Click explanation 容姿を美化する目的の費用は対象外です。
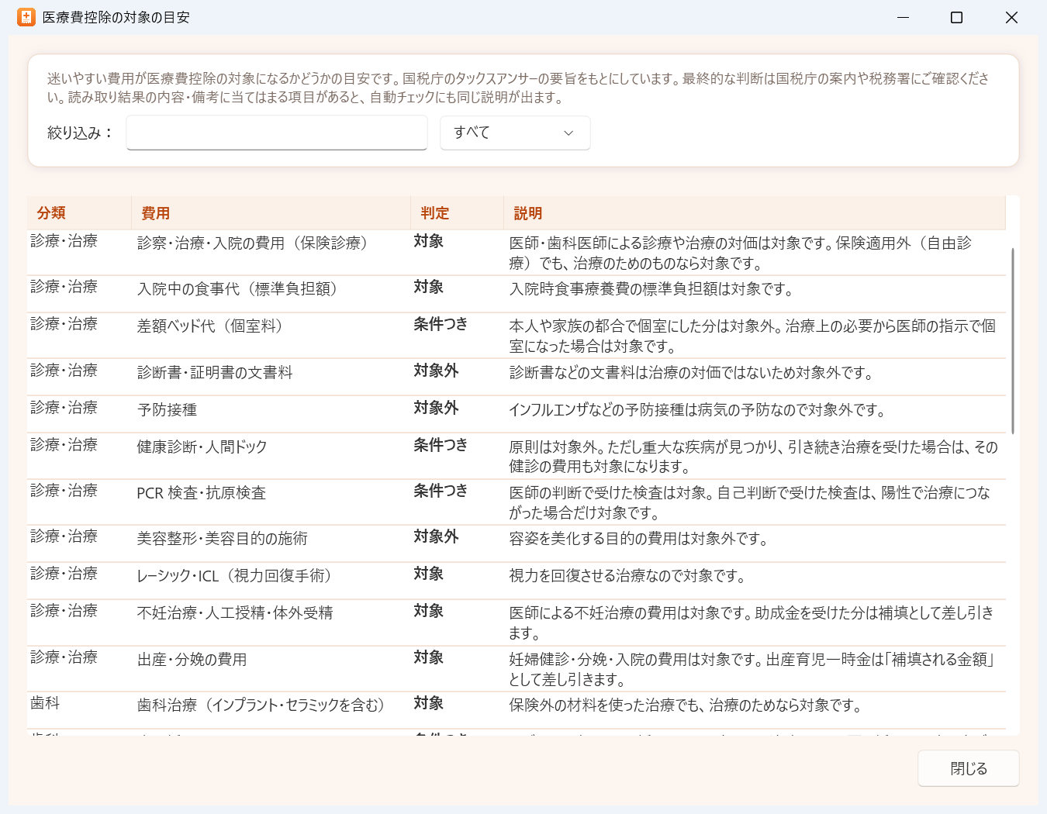Screen dimensions: 1047x814 pyautogui.click(x=638, y=539)
